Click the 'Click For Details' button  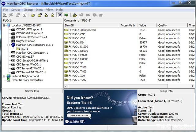79,116
